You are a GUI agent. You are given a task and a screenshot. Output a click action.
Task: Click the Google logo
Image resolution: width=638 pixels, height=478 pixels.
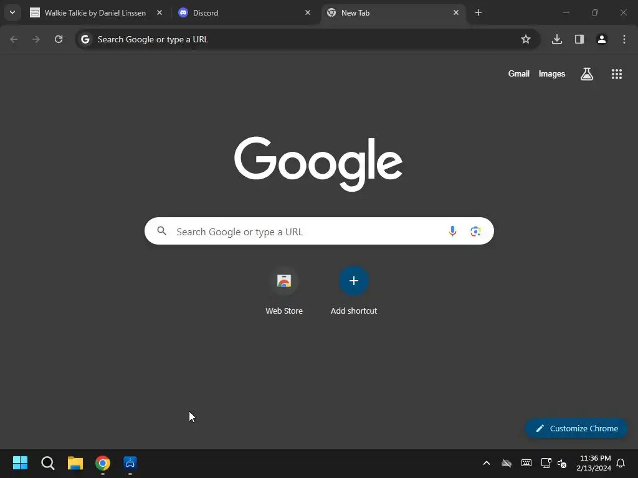[x=318, y=164]
